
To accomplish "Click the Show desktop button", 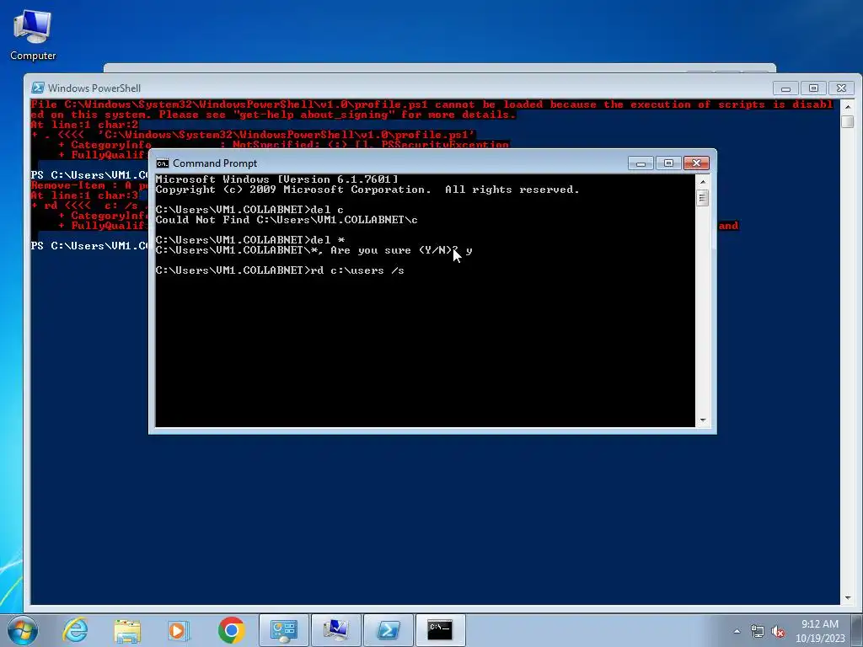I will [859, 630].
